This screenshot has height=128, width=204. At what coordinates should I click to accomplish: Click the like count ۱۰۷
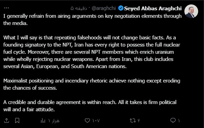point(96,121)
